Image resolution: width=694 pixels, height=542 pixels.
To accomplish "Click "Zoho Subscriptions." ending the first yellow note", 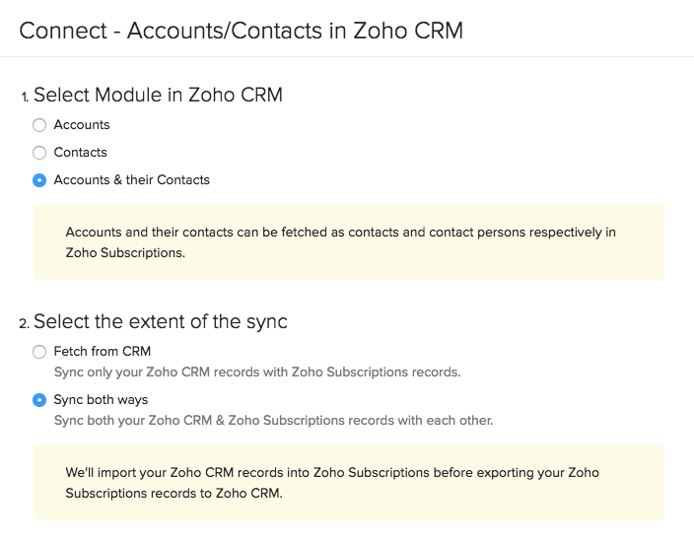I will [x=125, y=252].
